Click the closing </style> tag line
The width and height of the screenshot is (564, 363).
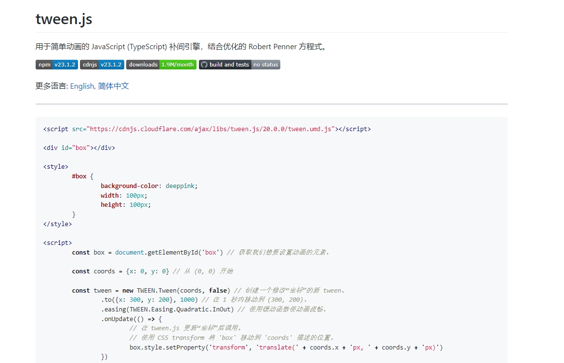(x=57, y=224)
